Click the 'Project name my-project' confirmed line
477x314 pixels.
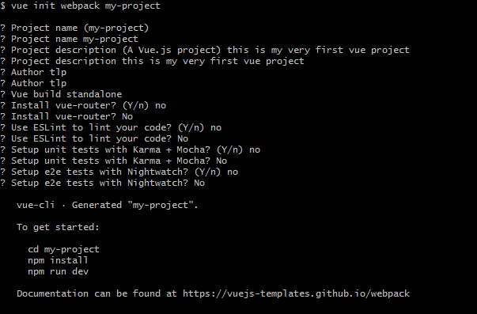pyautogui.click(x=69, y=39)
